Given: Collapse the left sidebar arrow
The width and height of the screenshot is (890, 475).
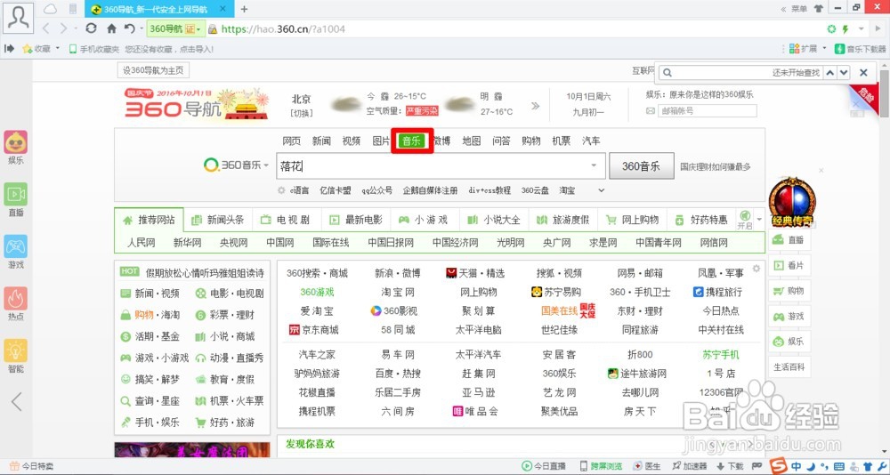Looking at the screenshot, I should tap(16, 401).
